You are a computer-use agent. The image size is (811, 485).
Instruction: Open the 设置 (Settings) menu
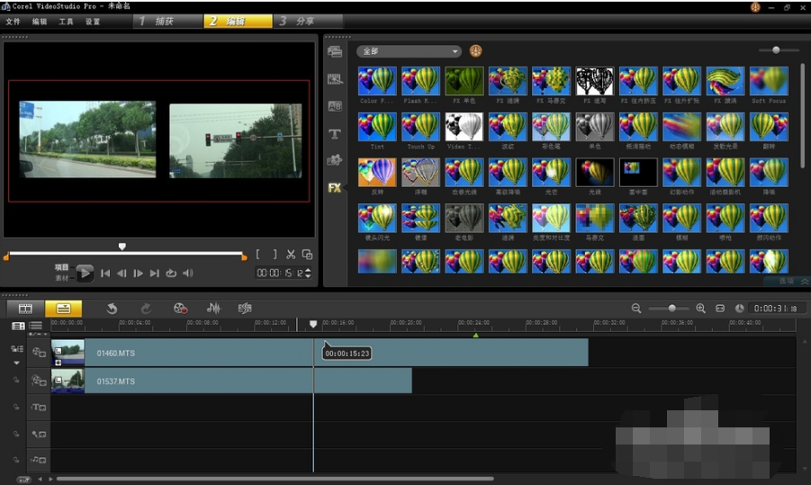[93, 22]
